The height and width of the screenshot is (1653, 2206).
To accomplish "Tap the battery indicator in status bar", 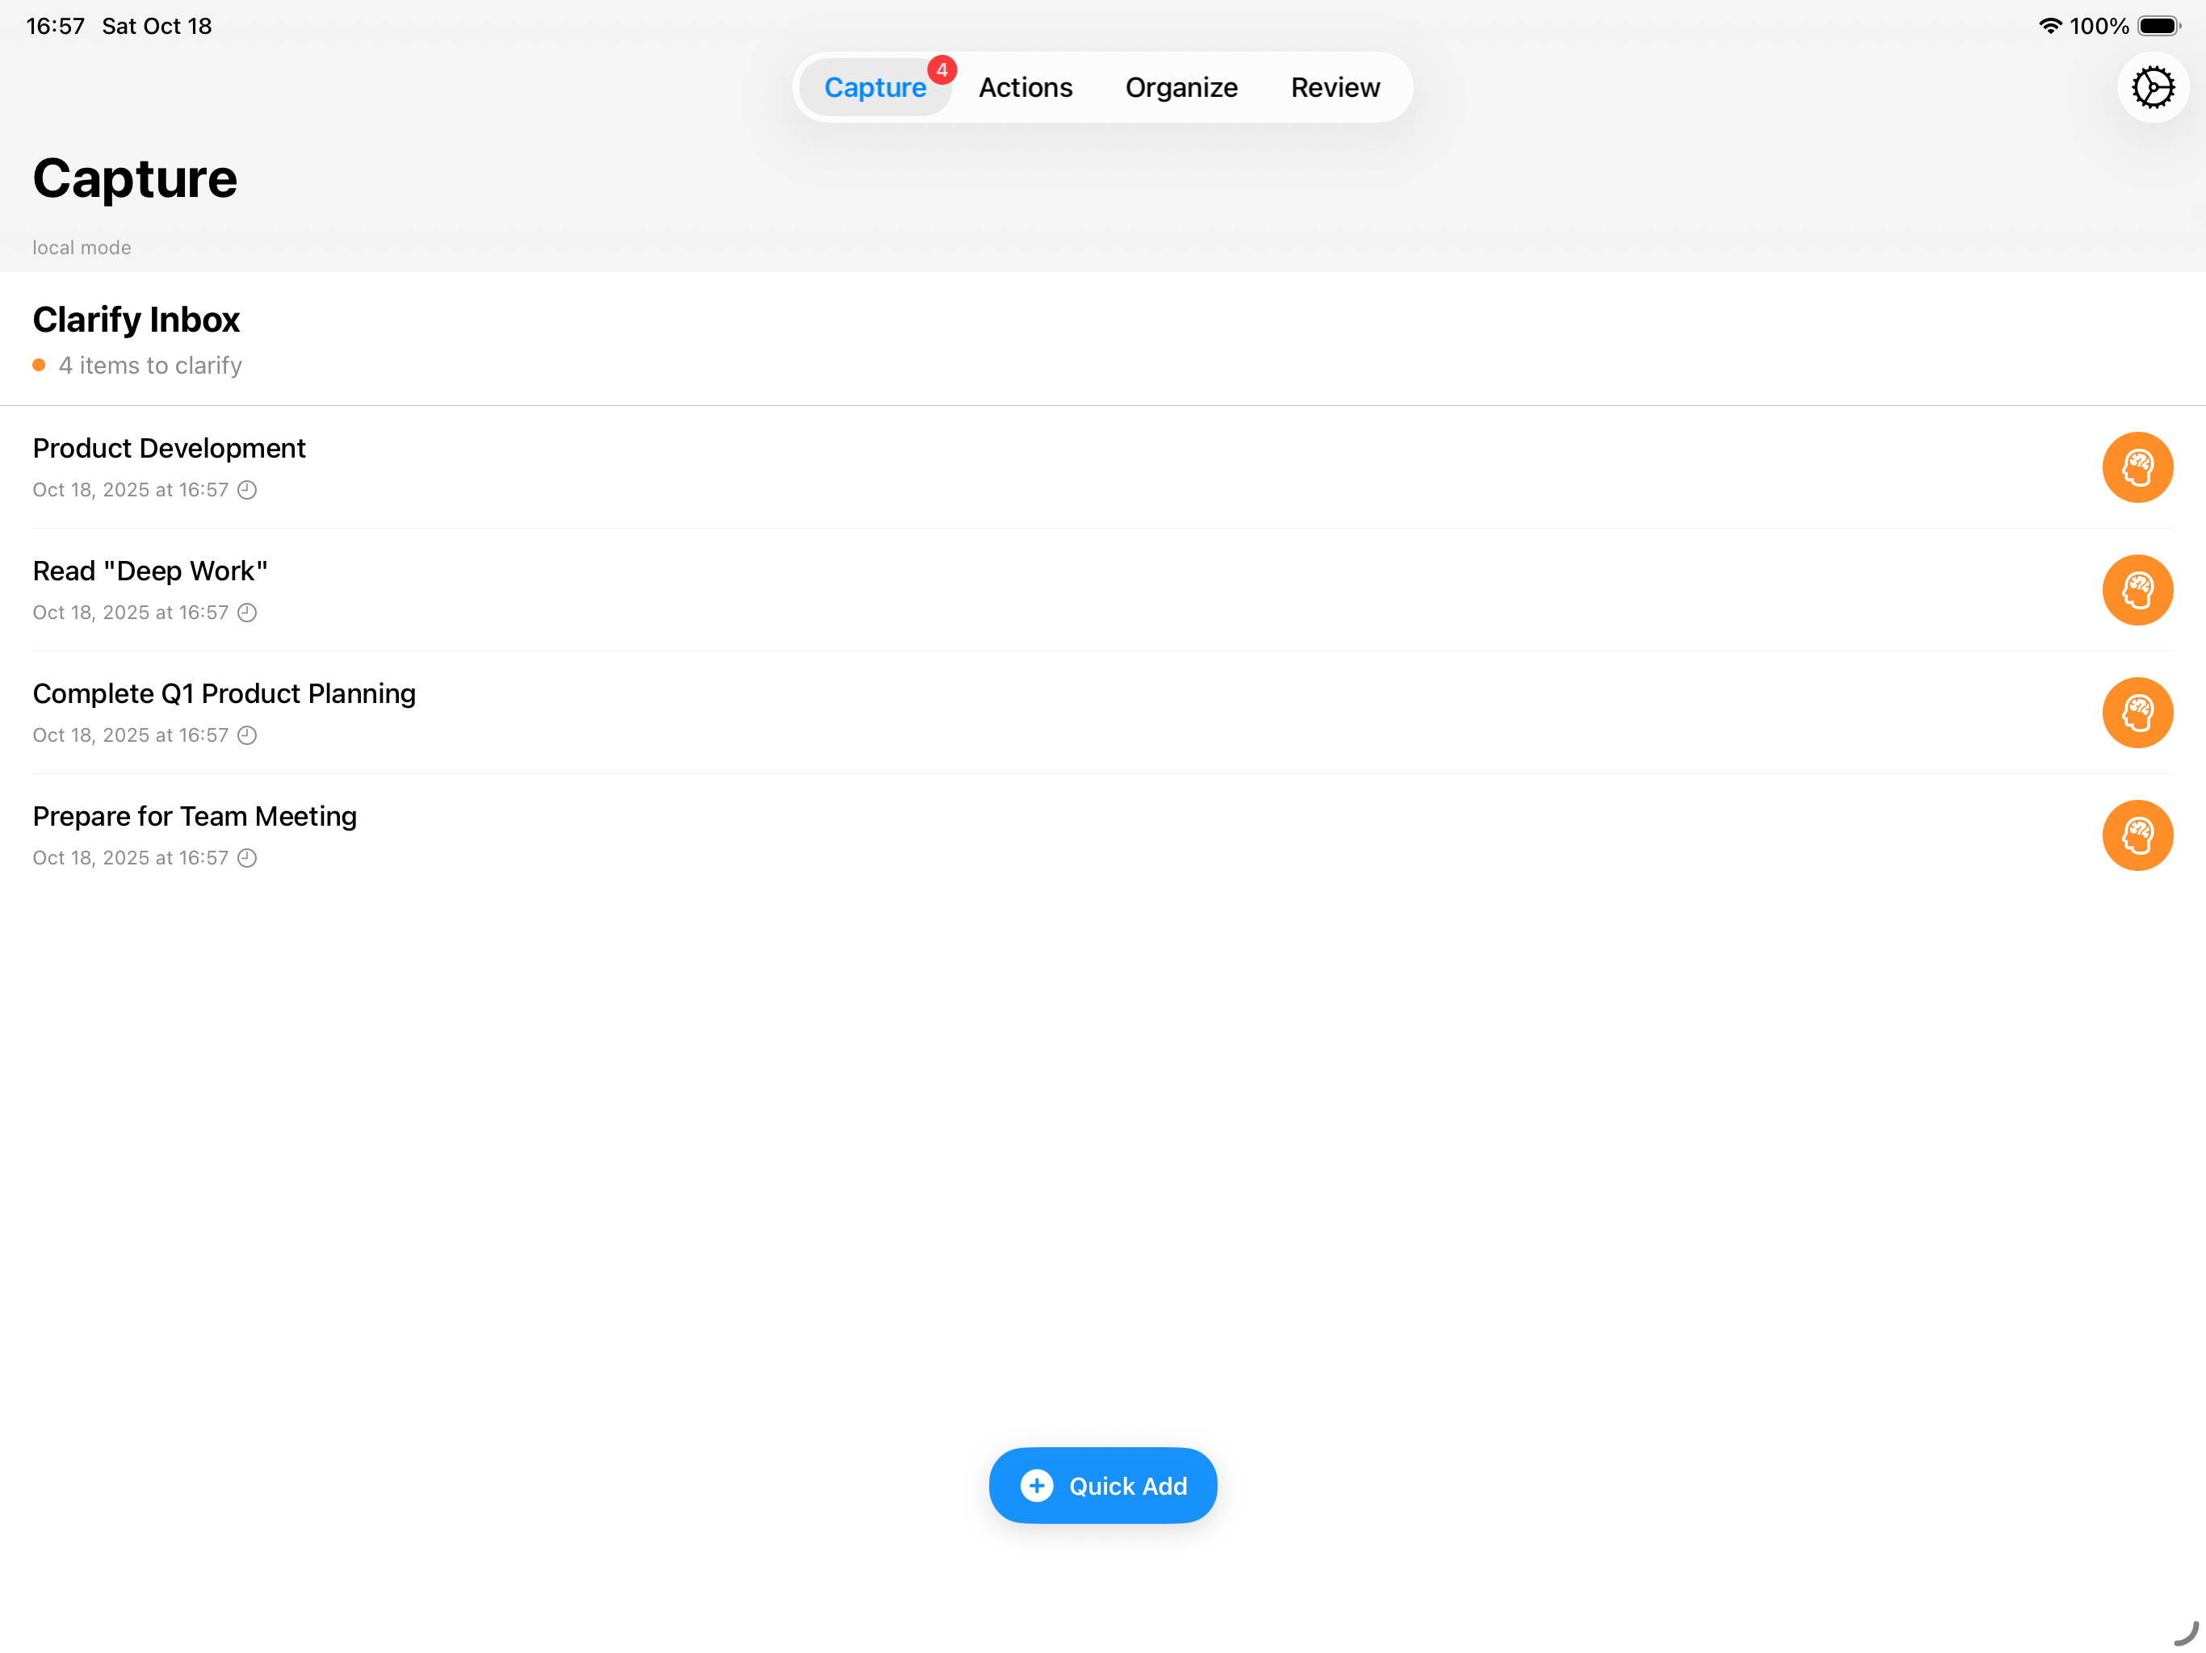I will [x=2158, y=26].
